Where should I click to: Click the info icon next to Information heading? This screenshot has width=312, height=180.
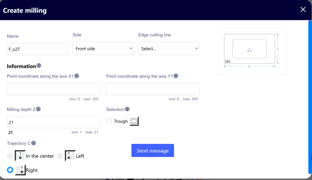click(x=39, y=66)
